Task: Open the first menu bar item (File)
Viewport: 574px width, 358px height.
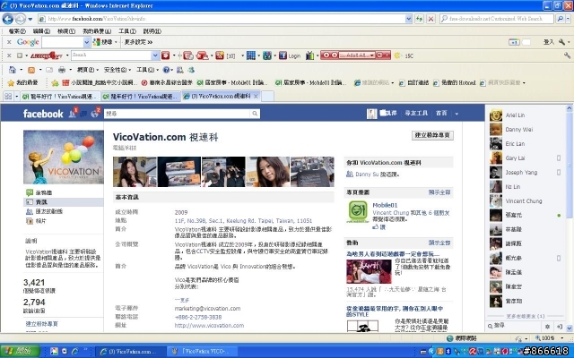Action: click(x=17, y=31)
